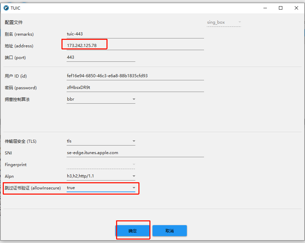Click the password field zfHbsxDR9t

(x=135, y=88)
